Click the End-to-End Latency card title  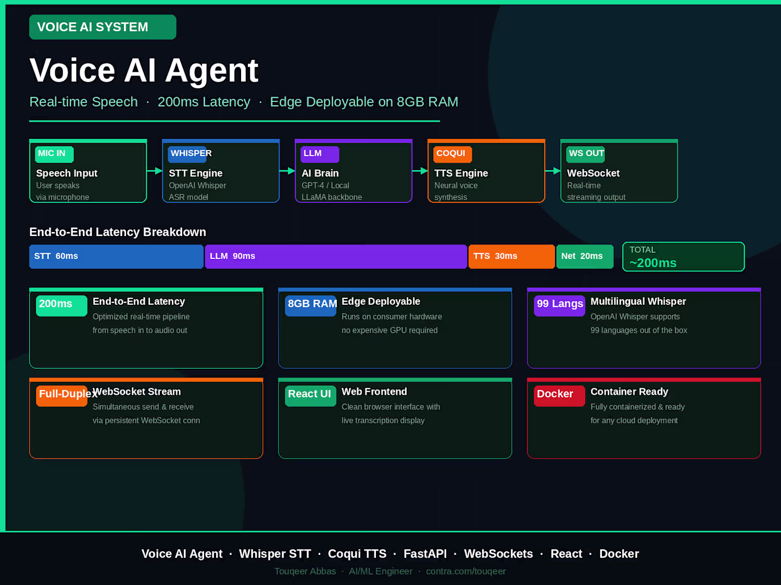pyautogui.click(x=139, y=302)
